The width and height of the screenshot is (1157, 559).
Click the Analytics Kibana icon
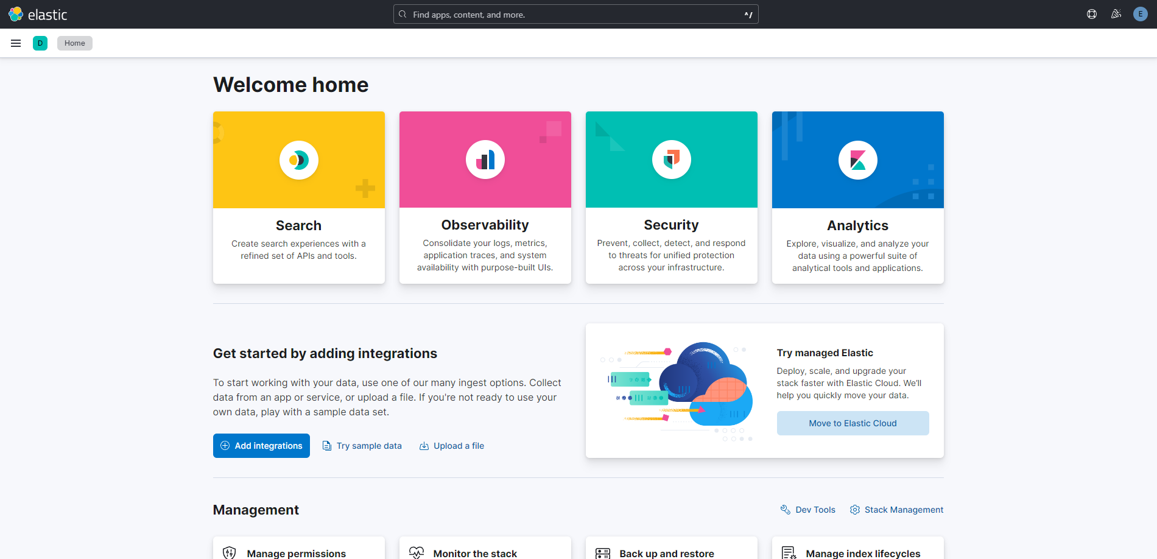(x=857, y=160)
